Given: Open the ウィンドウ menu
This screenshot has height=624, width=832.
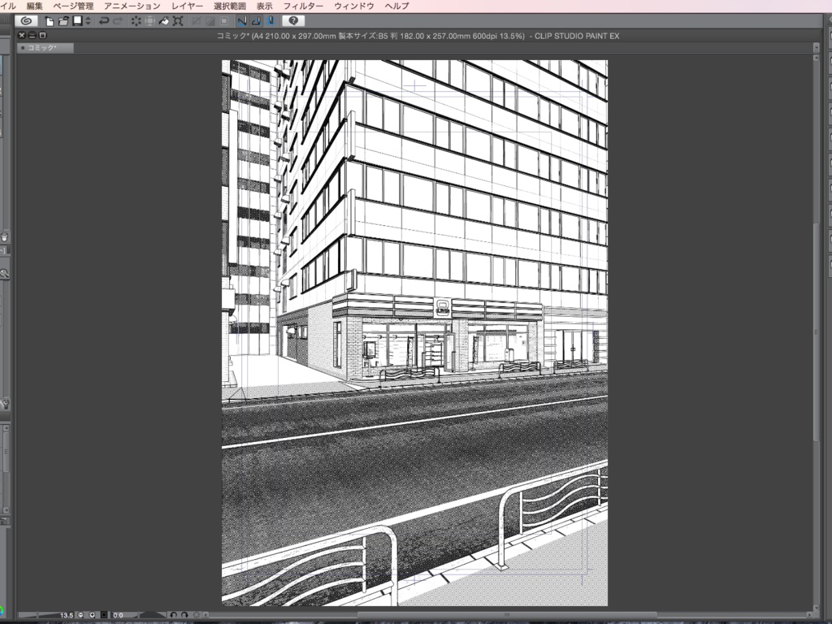Looking at the screenshot, I should (354, 6).
